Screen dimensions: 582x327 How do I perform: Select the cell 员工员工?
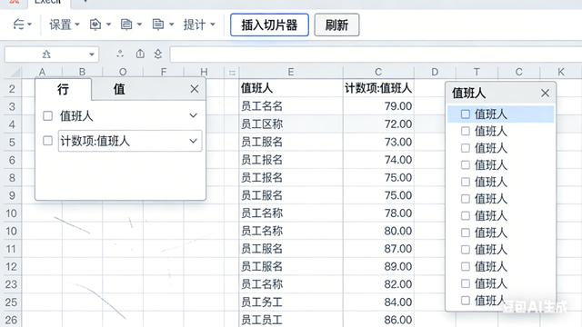click(x=291, y=320)
